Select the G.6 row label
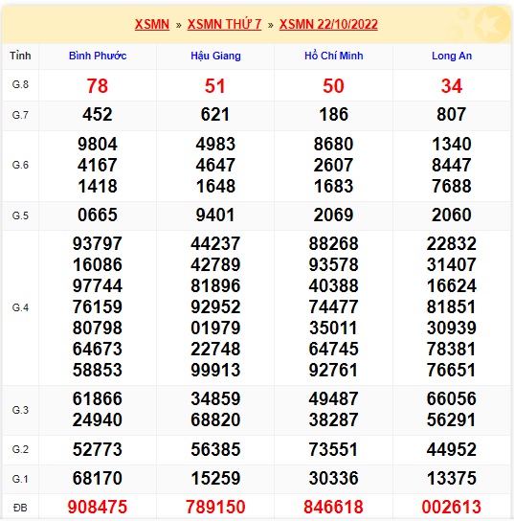Screen dimensions: 514x521 pyautogui.click(x=20, y=165)
